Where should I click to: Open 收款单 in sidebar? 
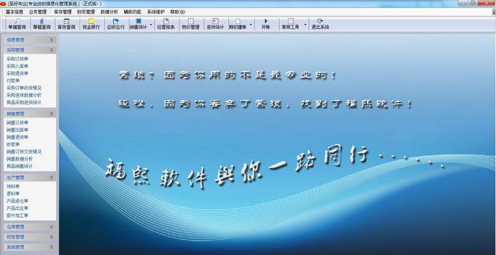coord(13,144)
